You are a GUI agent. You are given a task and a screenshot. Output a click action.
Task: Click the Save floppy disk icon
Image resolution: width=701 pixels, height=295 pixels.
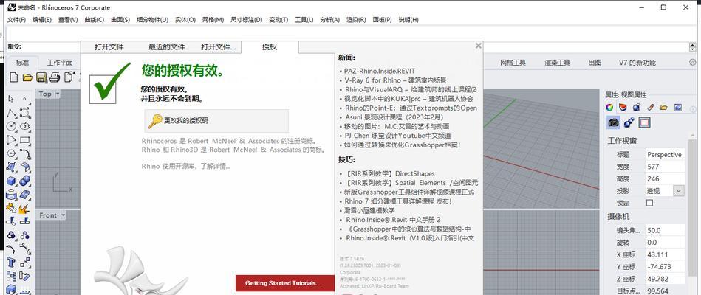pos(41,77)
